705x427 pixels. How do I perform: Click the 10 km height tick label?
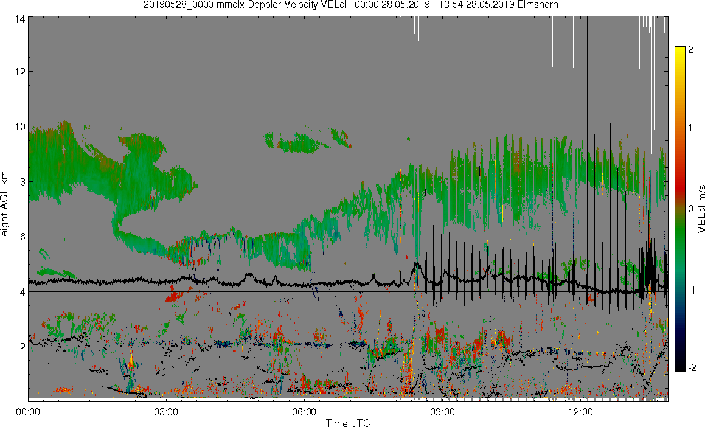[x=20, y=127]
